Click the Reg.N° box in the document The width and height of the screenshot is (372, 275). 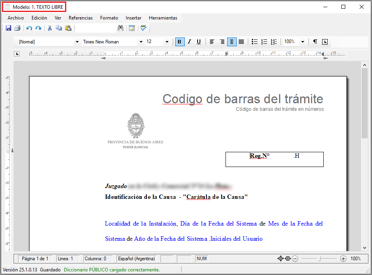click(275, 159)
